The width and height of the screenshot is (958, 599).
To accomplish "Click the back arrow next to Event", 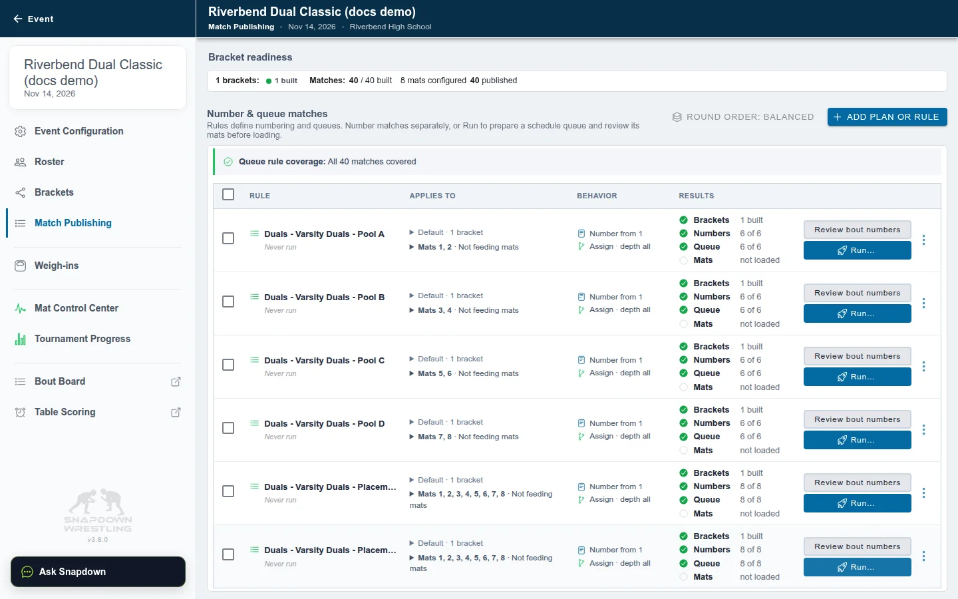I will (18, 19).
